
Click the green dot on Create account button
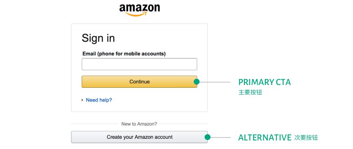208,137
